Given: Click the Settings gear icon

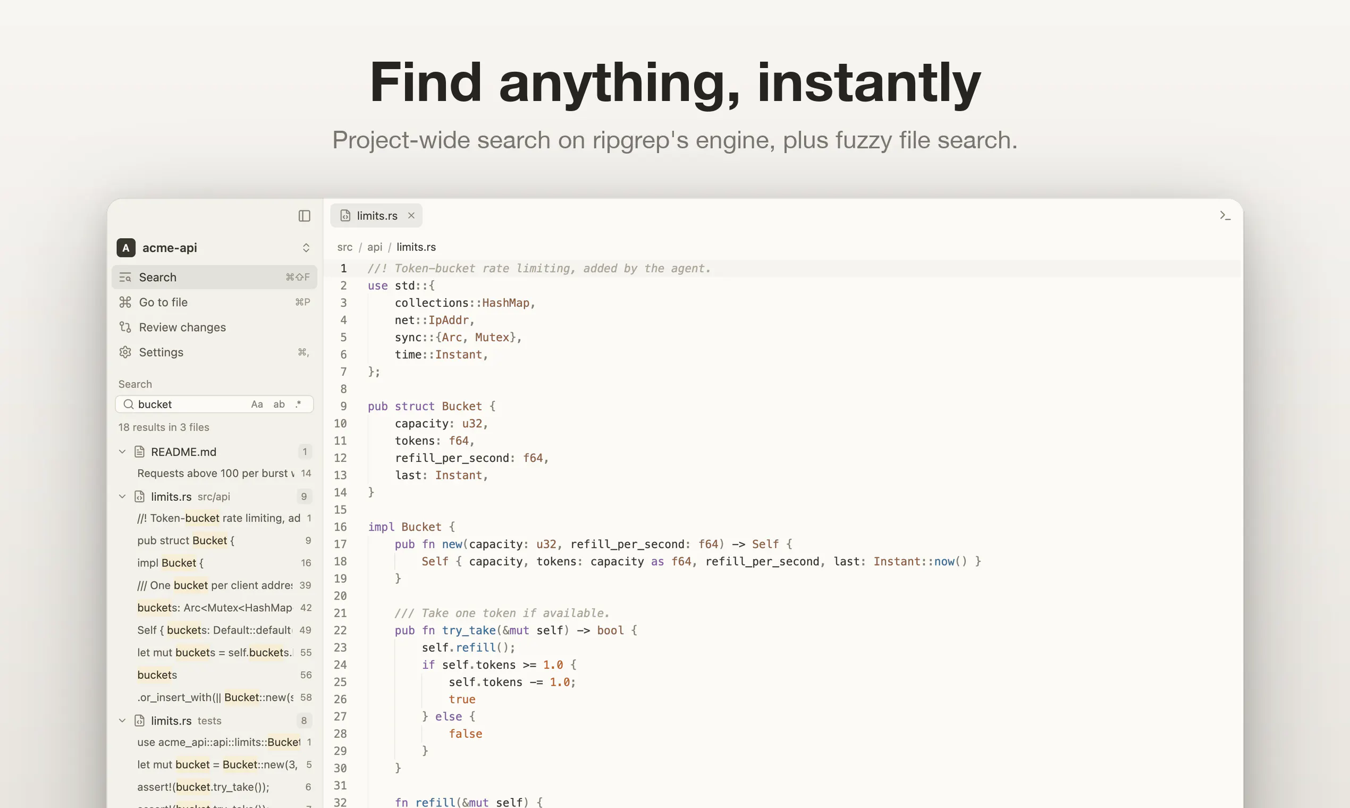Looking at the screenshot, I should click(125, 352).
